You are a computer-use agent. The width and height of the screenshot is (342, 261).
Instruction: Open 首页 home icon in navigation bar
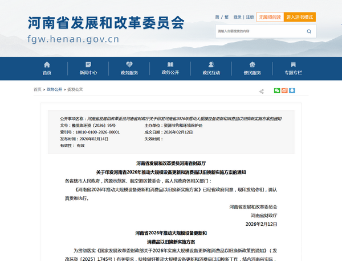coord(47,68)
